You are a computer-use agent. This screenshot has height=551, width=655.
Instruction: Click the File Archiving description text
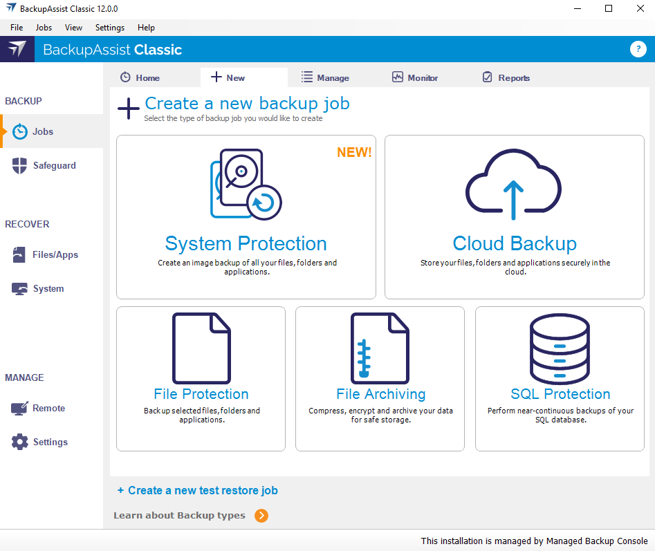tap(380, 415)
